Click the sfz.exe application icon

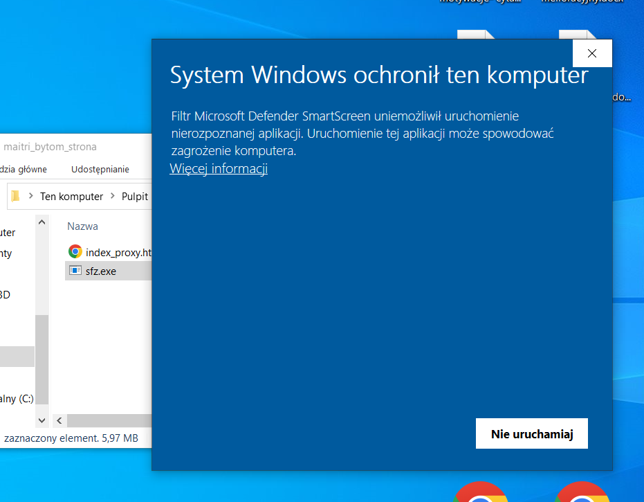point(75,270)
